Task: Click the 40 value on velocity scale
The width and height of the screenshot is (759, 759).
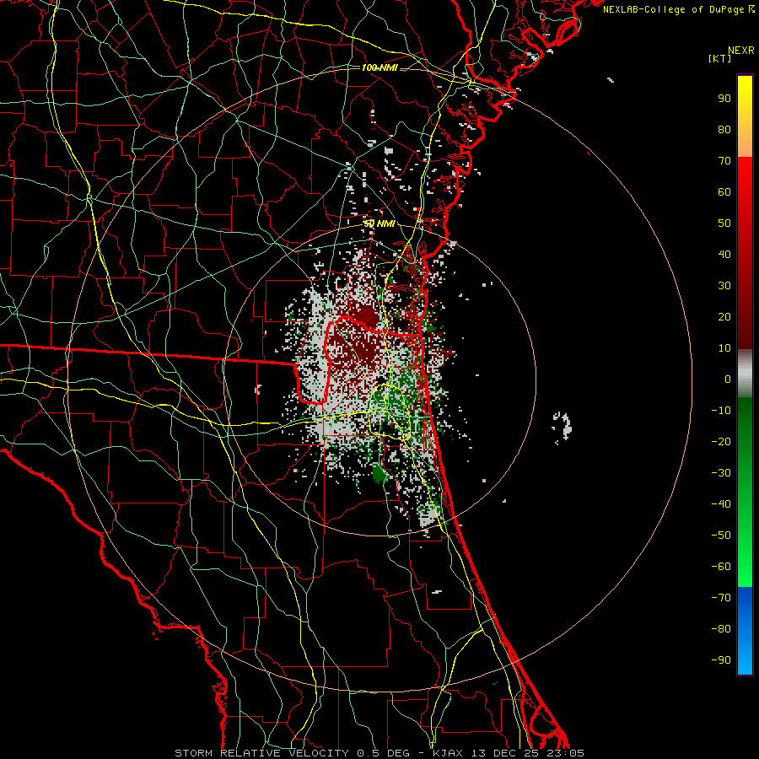Action: (x=724, y=254)
